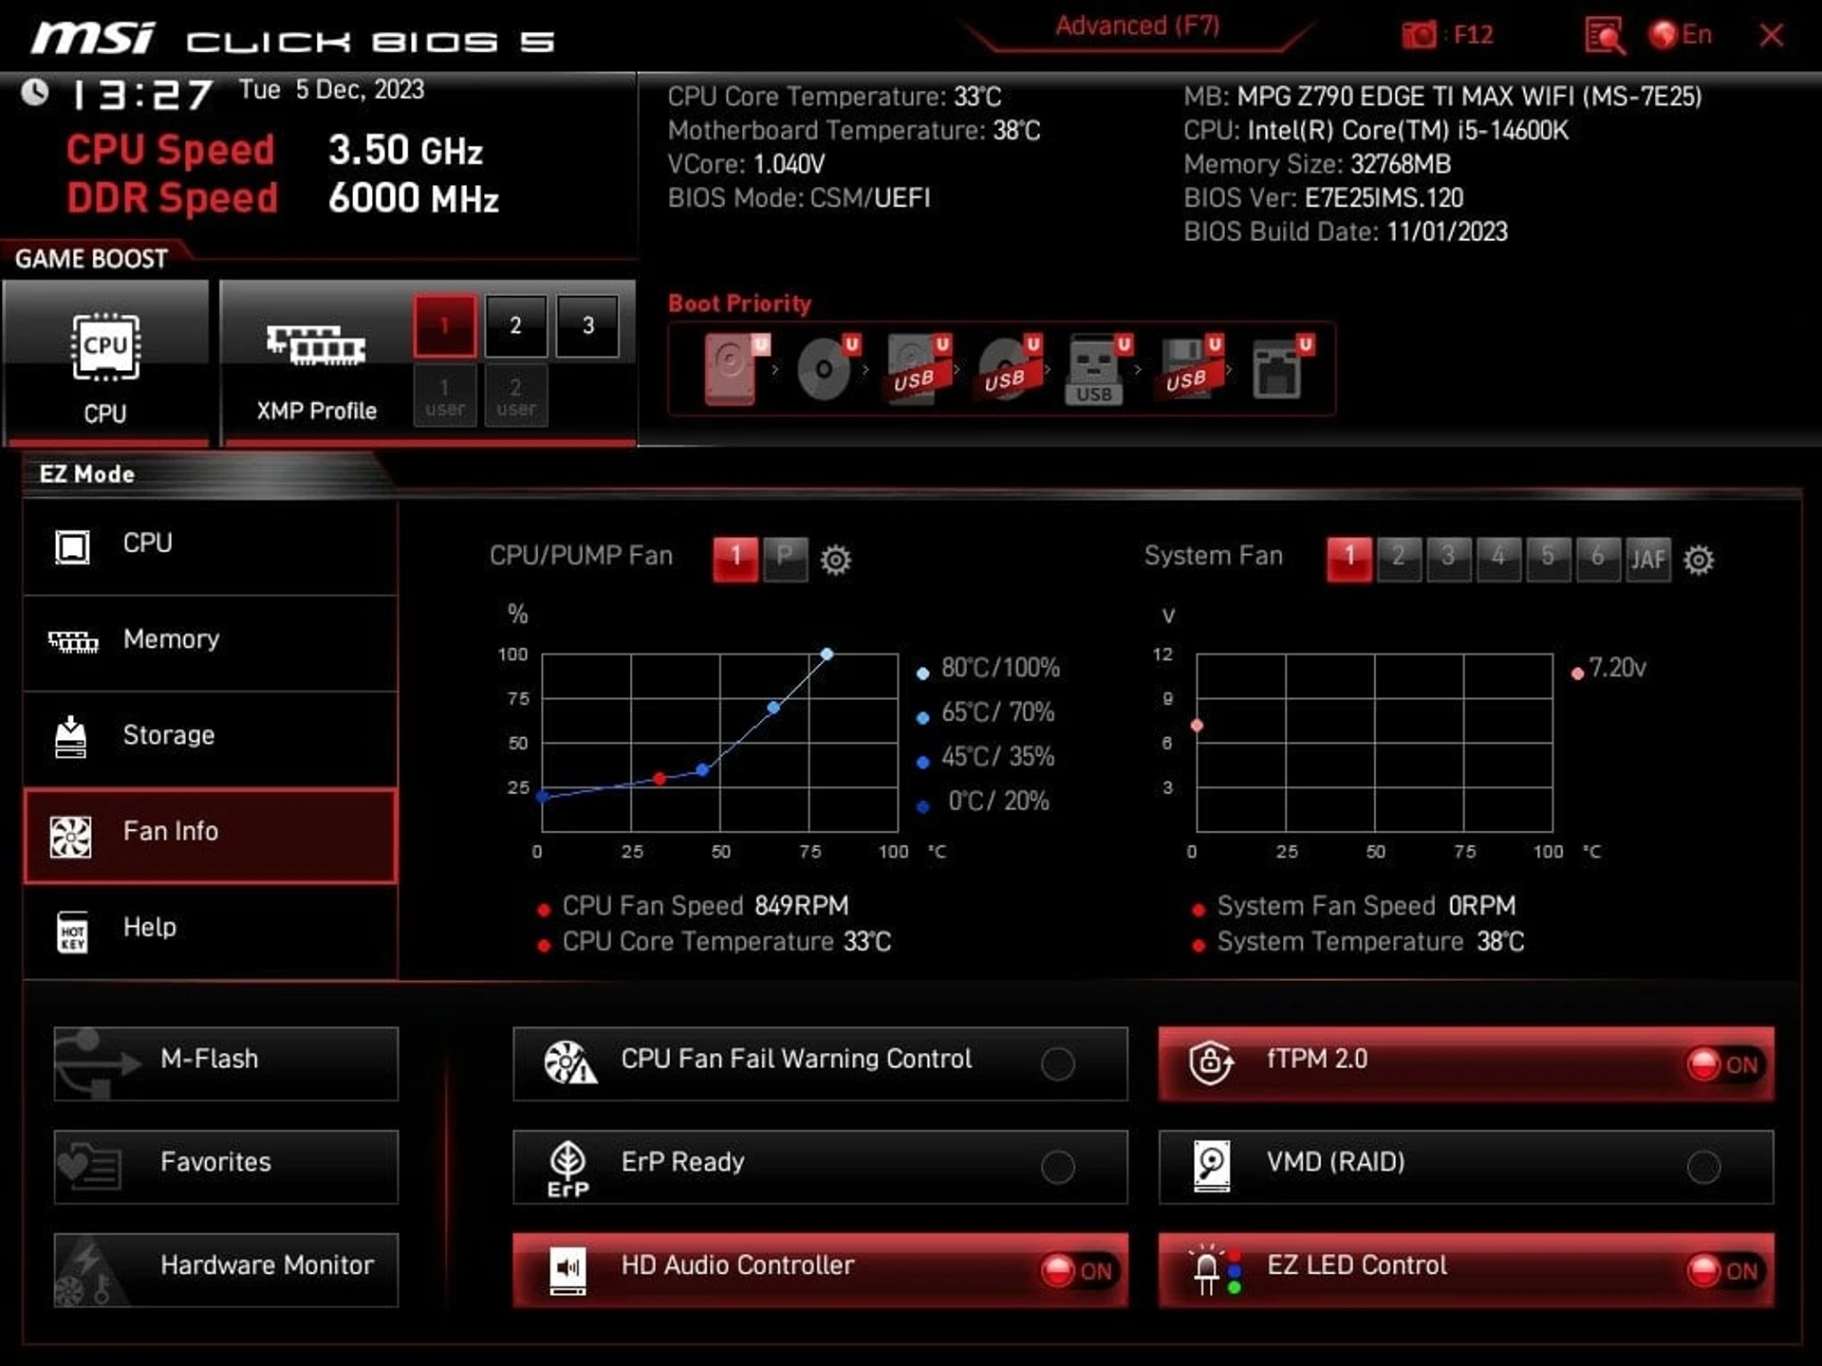Open M-Flash utility

click(x=226, y=1062)
